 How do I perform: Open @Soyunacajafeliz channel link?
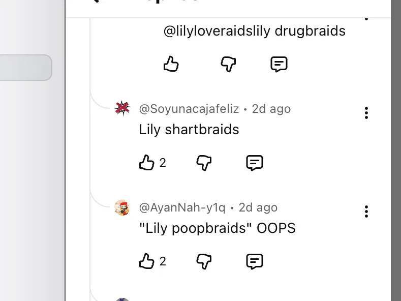189,109
